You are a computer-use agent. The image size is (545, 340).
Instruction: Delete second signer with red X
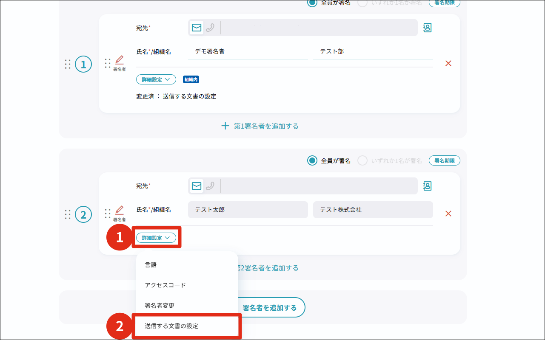(448, 214)
